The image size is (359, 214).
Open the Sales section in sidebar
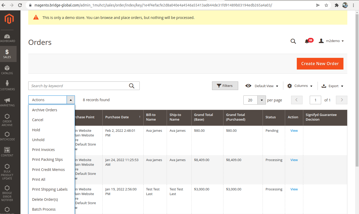[7, 54]
